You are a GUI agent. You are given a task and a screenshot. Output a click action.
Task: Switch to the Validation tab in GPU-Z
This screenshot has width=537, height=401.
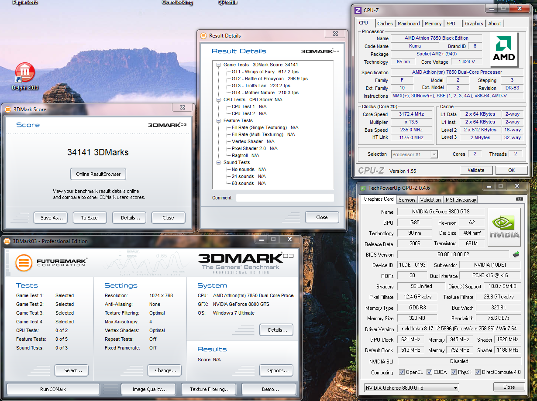(430, 200)
